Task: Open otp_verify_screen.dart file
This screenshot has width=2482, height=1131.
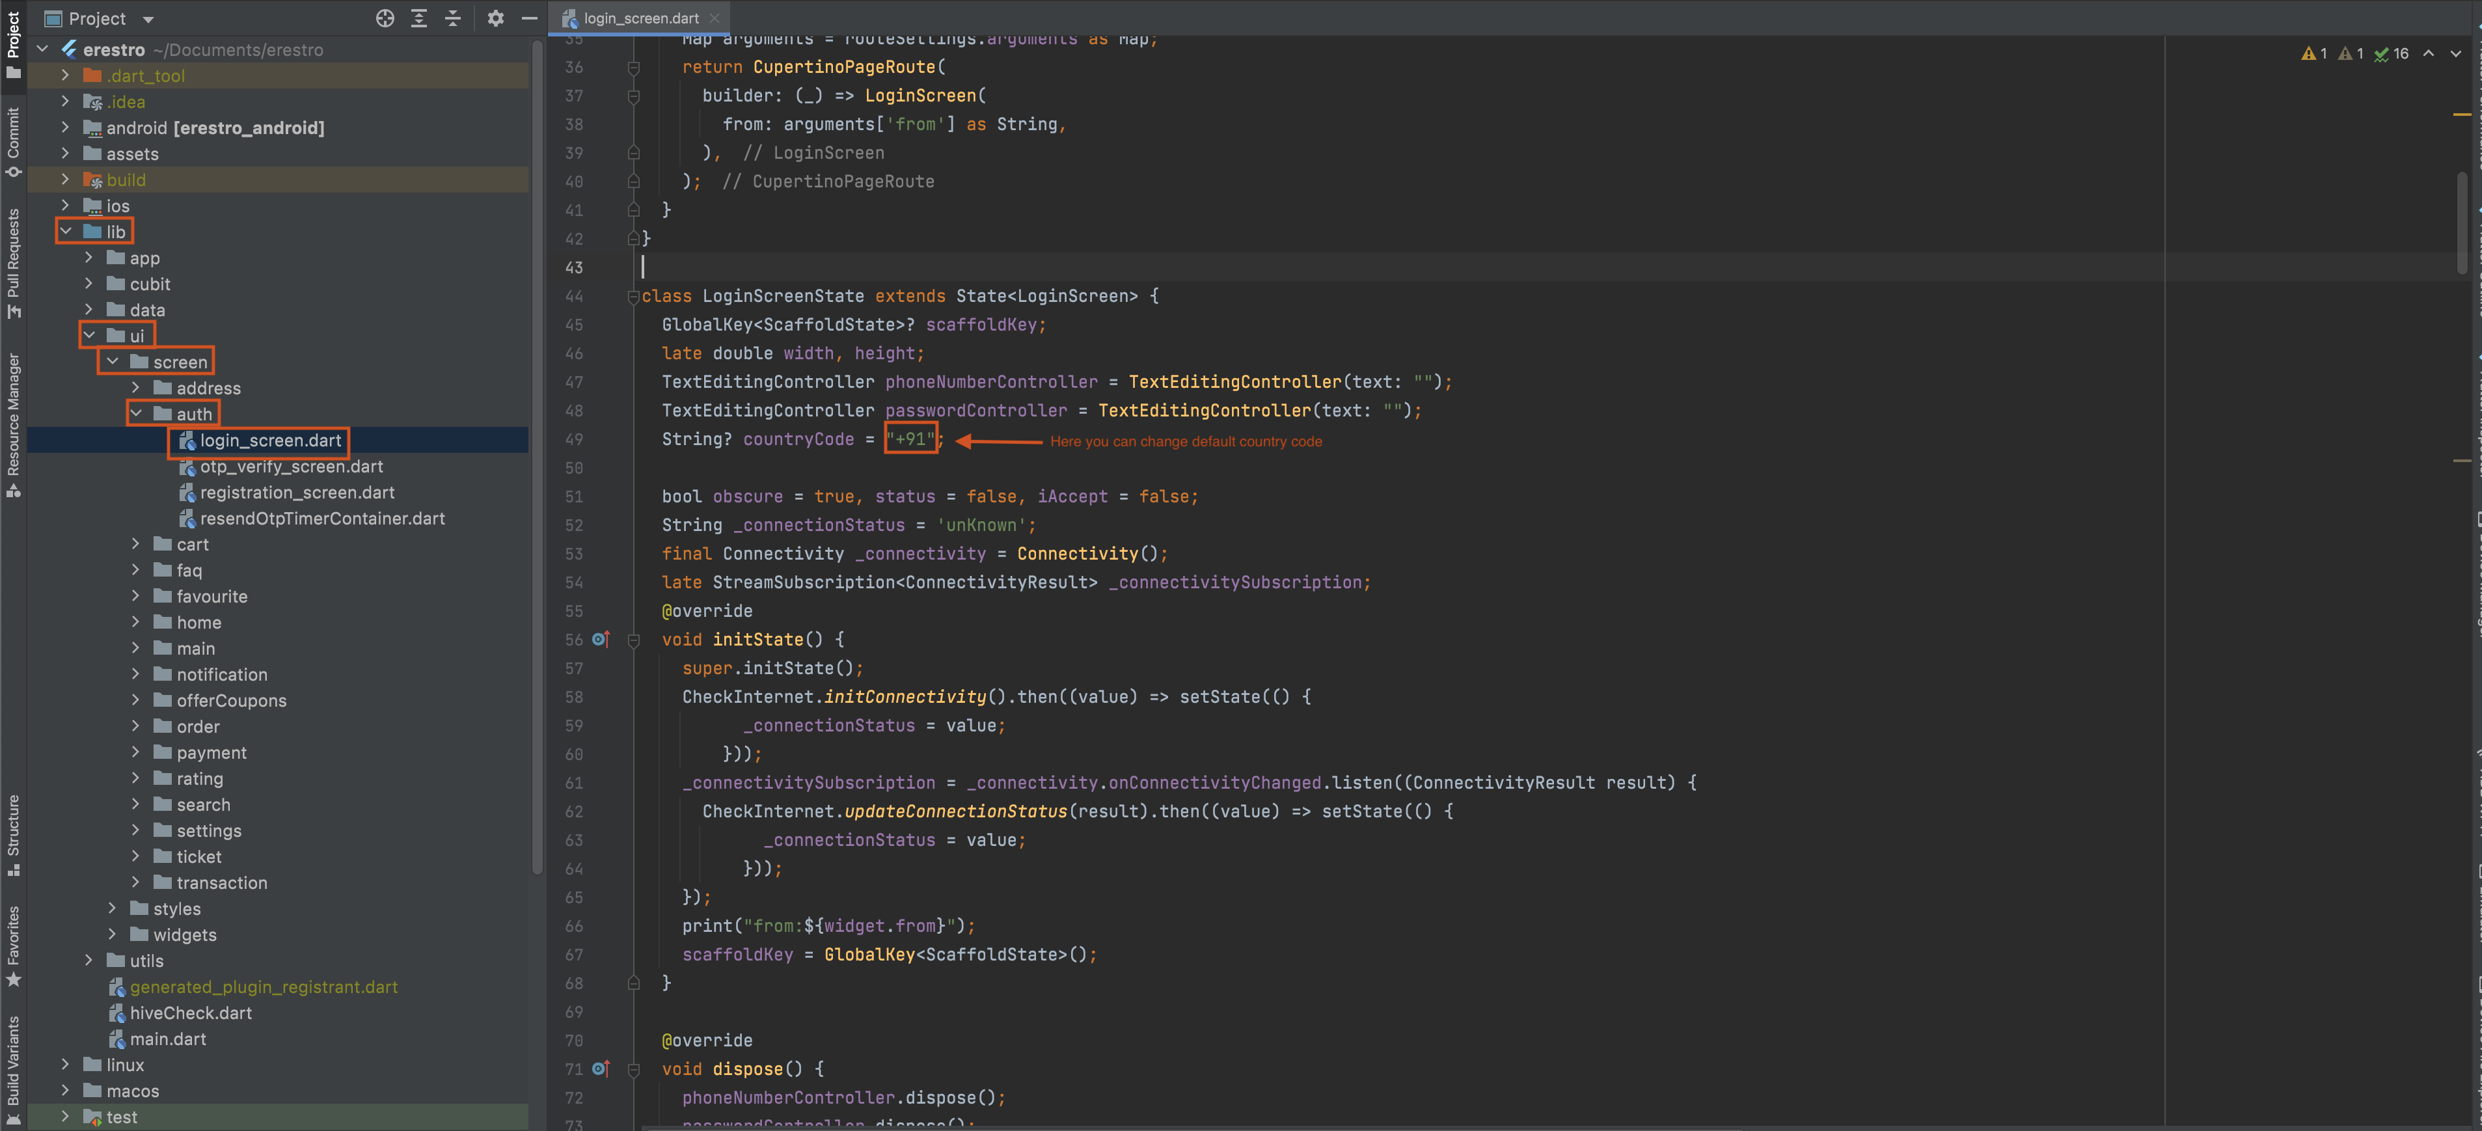Action: tap(291, 467)
